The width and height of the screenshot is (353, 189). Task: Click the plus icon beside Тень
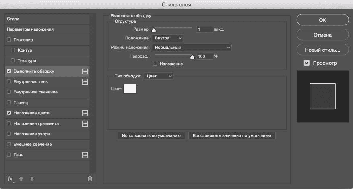tap(85, 155)
